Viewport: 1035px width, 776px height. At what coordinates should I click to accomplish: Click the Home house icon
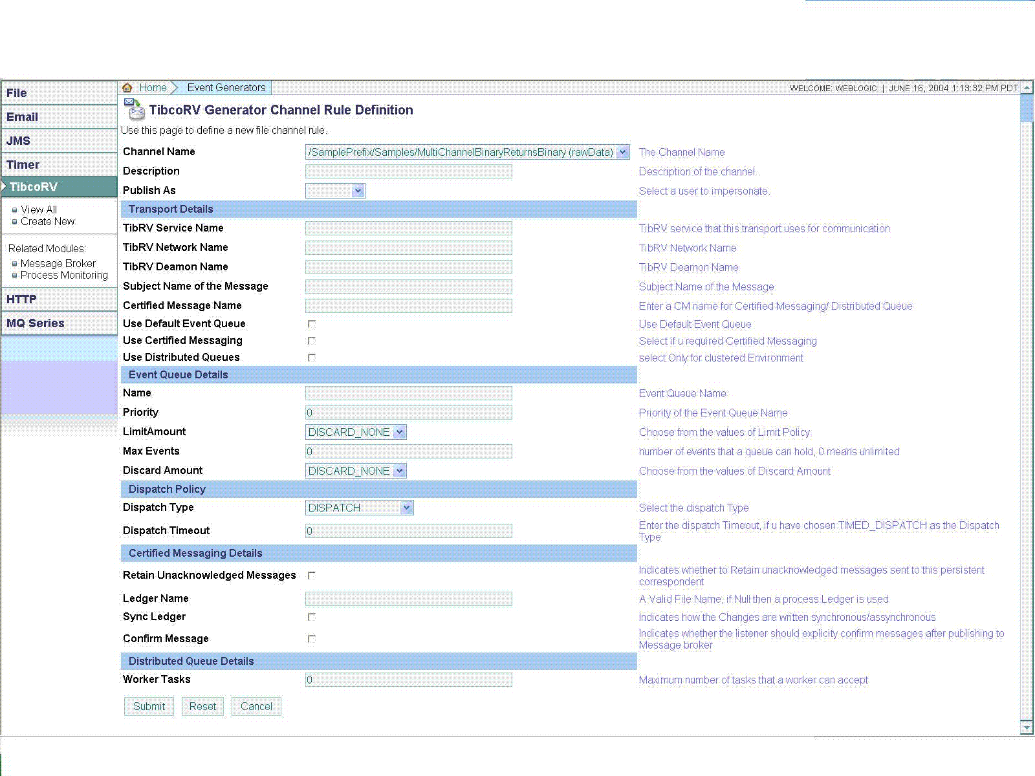[127, 87]
